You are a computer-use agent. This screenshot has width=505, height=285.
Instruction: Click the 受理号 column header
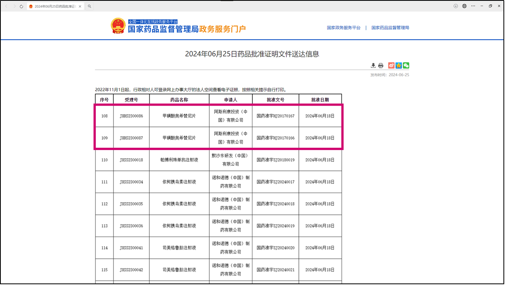click(x=131, y=100)
